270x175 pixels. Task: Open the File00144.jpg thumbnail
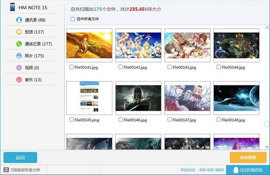point(236,45)
